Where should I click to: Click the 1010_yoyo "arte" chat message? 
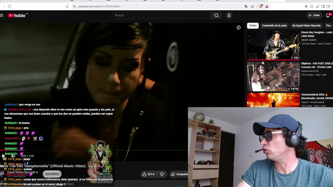pyautogui.click(x=17, y=128)
